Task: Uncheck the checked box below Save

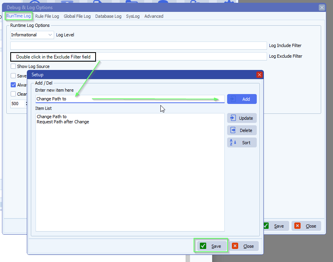Action: pos(13,85)
